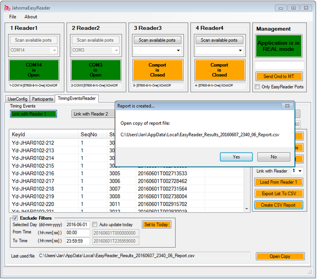317x279 pixels.
Task: Enable Auto update today checkbox
Action: click(x=94, y=225)
